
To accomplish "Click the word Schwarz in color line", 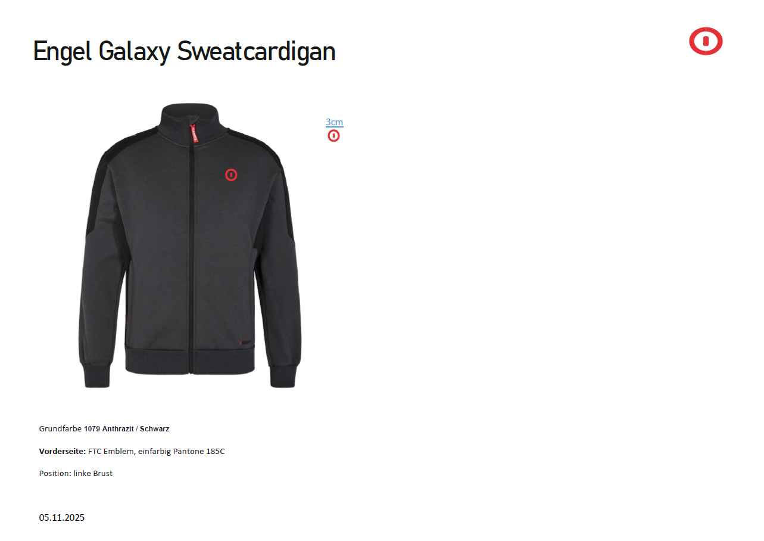I will pos(155,428).
